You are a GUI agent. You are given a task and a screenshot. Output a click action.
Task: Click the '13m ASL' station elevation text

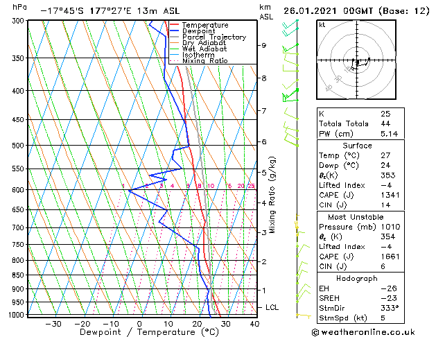coord(158,11)
